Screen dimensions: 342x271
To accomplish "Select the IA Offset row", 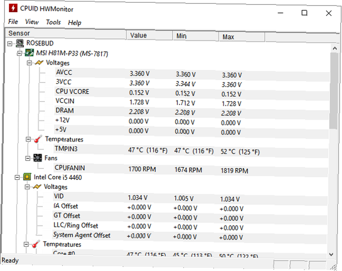I will [190, 207].
